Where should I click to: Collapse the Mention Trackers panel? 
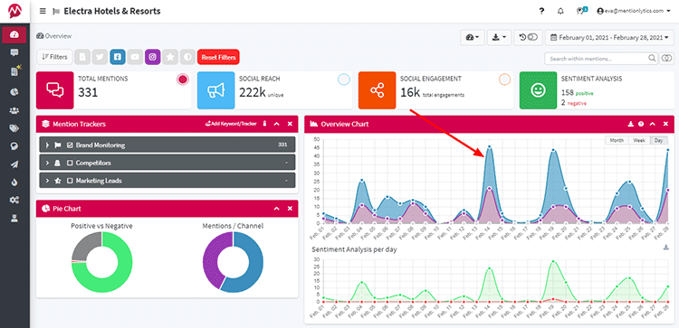tap(277, 124)
